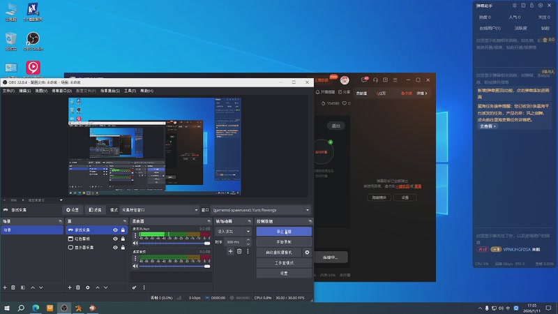Click headset support icon in streaming app

point(375,80)
